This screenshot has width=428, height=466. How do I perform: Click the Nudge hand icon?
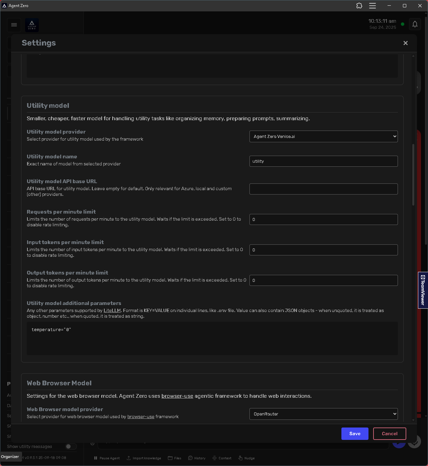pyautogui.click(x=240, y=458)
